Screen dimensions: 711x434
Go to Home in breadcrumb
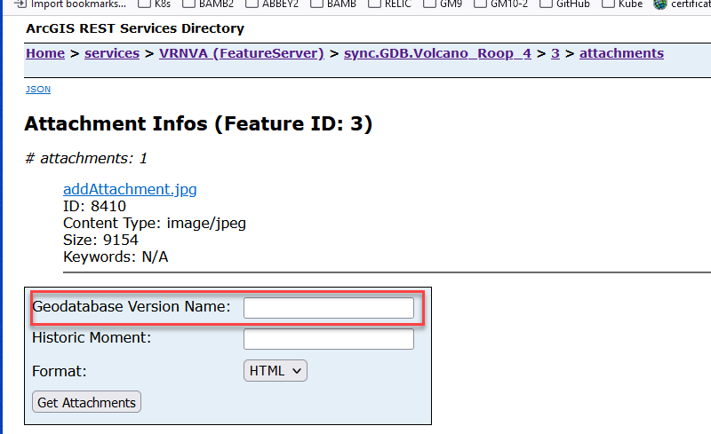click(x=45, y=53)
